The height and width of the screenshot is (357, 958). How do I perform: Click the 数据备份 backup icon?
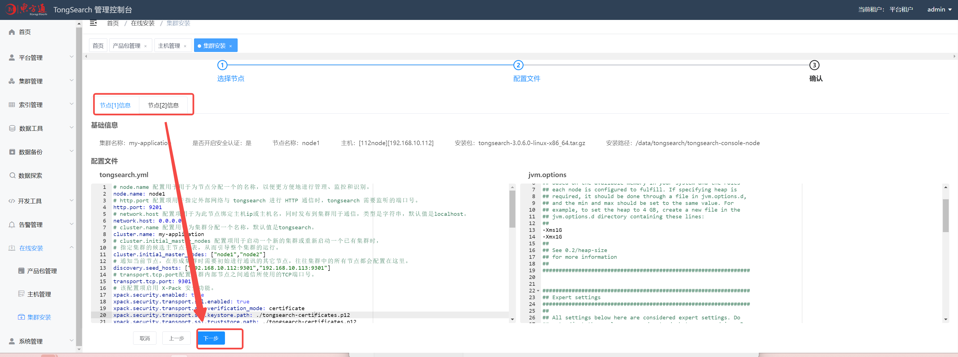coord(12,152)
